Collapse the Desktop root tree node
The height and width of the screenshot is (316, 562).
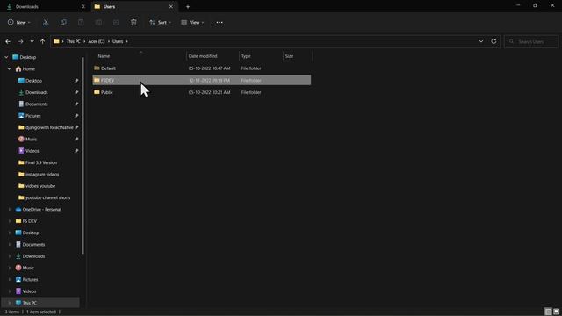6,57
